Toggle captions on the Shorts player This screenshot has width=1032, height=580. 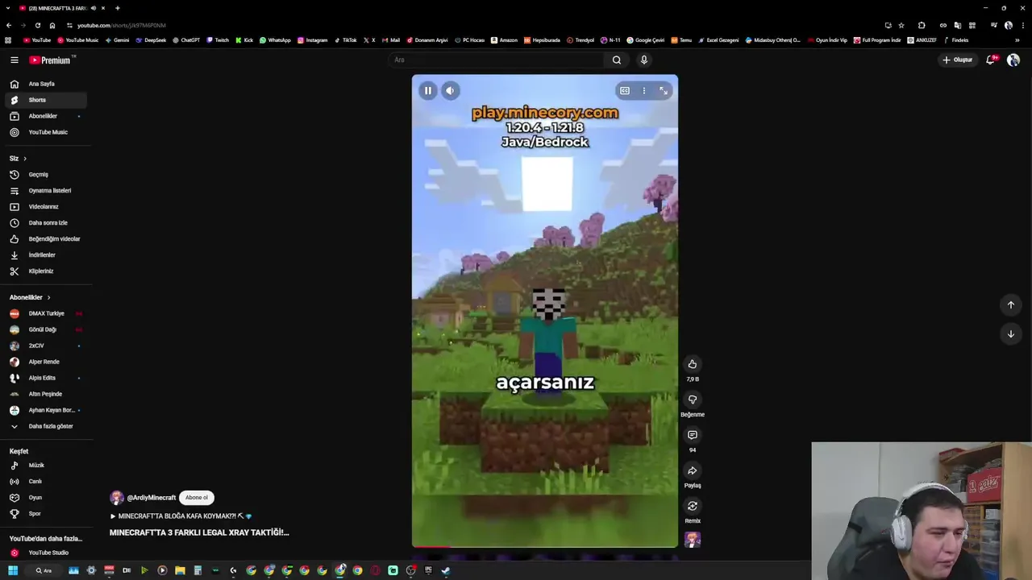(625, 91)
